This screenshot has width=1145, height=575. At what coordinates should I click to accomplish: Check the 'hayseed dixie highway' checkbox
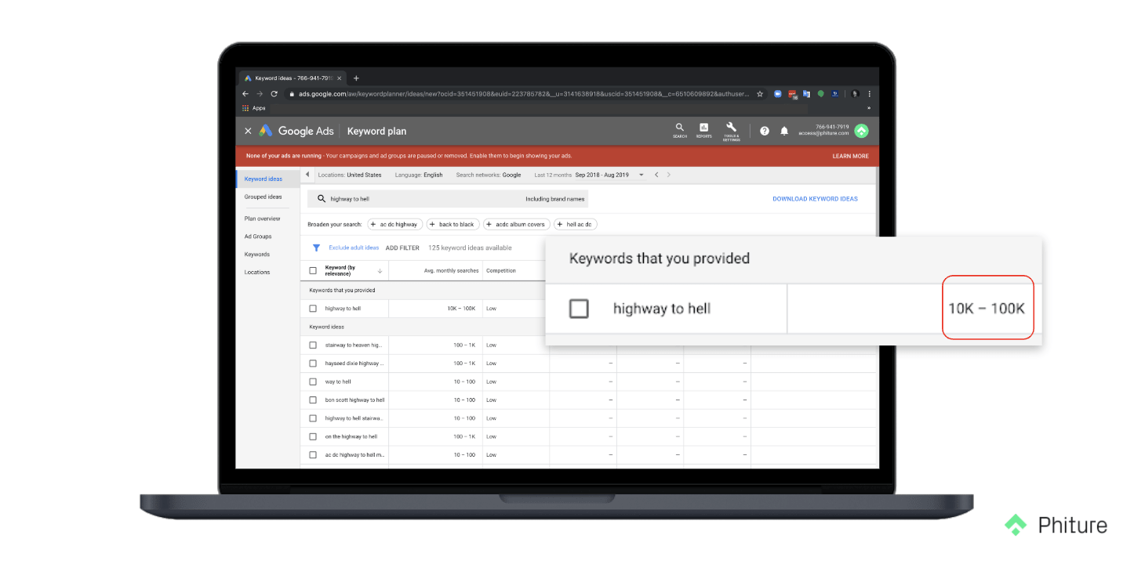tap(313, 363)
